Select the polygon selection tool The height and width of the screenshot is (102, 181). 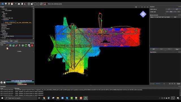point(38,4)
